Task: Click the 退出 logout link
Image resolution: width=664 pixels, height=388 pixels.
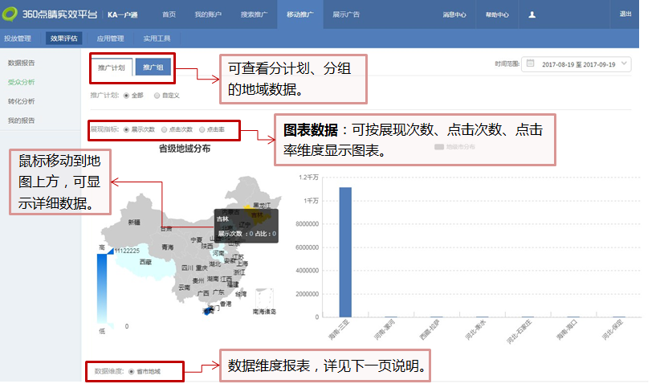Action: 625,14
